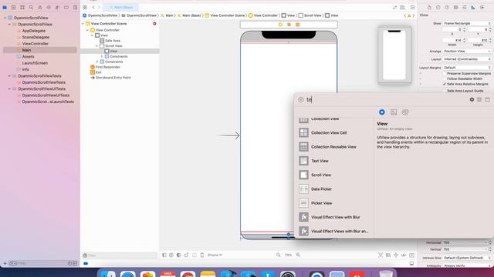Open Resolve Auto Layout Issues icon

pyautogui.click(x=404, y=255)
